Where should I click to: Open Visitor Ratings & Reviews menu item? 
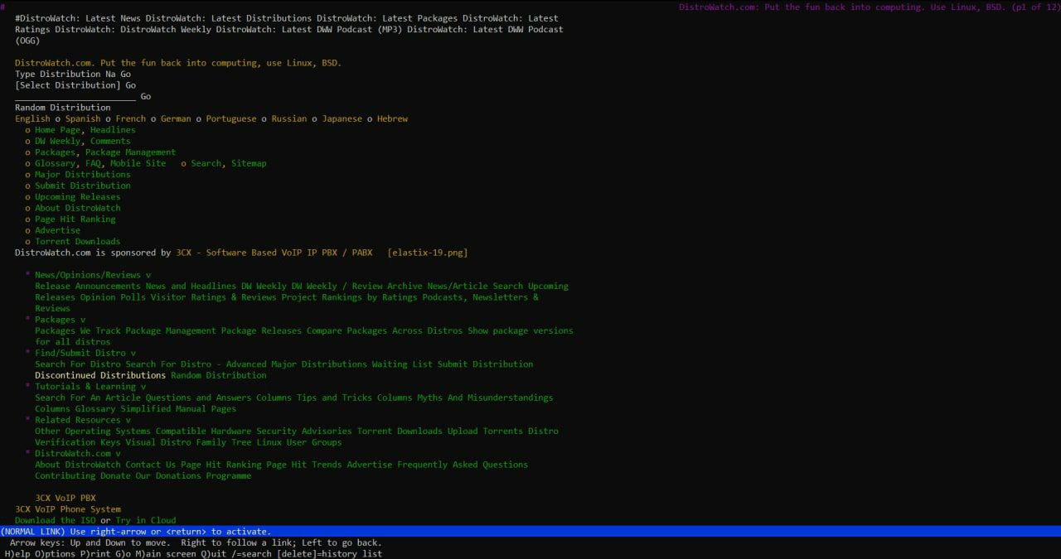[x=214, y=297]
